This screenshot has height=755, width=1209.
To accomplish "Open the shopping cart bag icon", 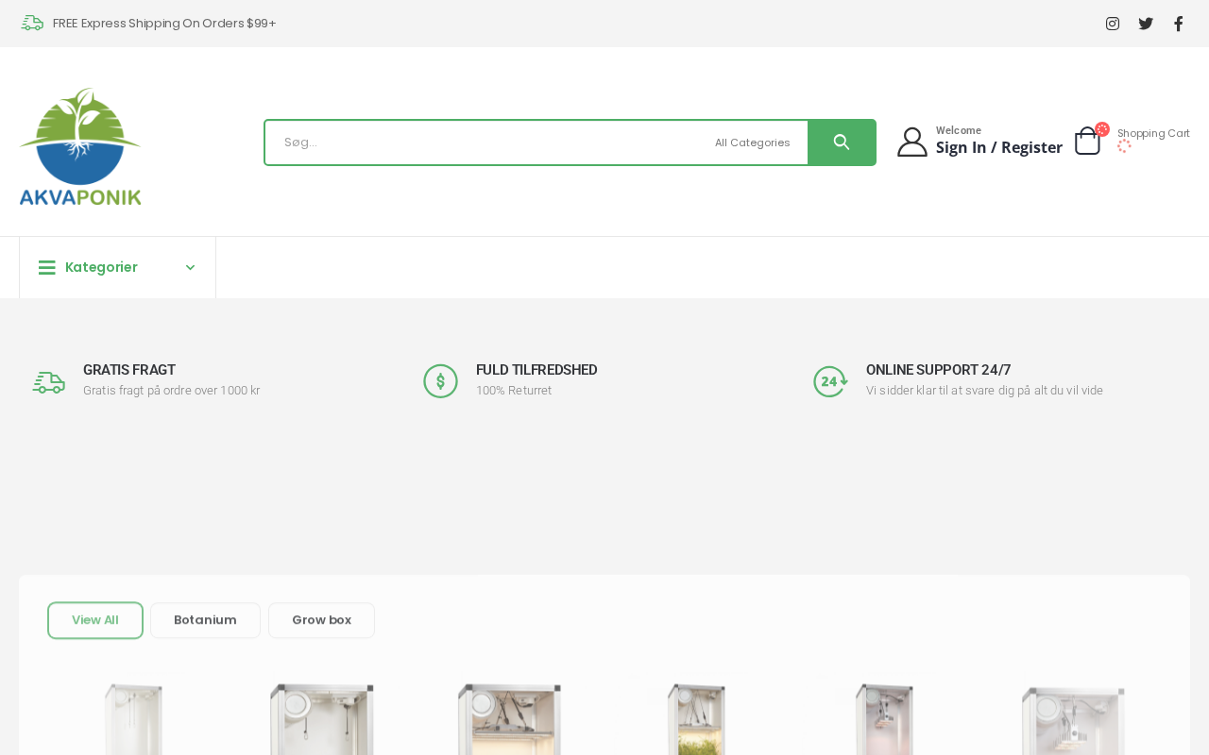I will pyautogui.click(x=1088, y=141).
